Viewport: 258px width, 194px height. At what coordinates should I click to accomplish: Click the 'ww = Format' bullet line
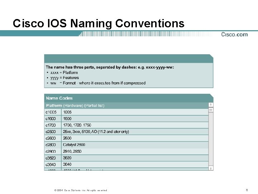coord(96,83)
